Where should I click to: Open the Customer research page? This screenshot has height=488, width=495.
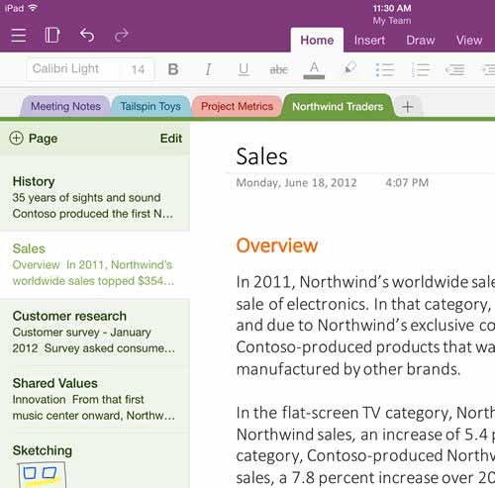[x=95, y=332]
